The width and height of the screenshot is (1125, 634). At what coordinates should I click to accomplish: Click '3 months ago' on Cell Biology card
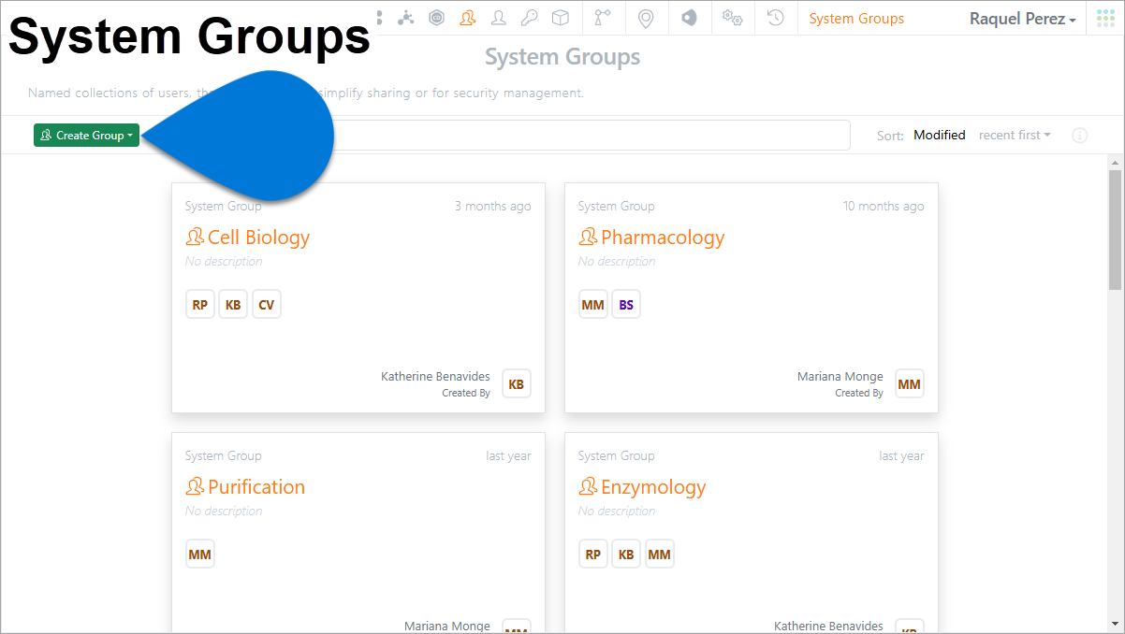[x=492, y=207]
